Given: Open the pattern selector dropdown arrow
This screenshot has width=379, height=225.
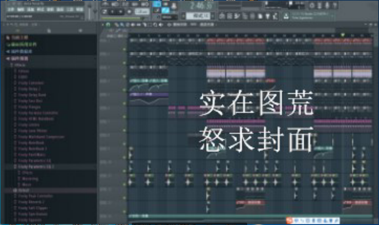Looking at the screenshot, I should click(x=213, y=16).
